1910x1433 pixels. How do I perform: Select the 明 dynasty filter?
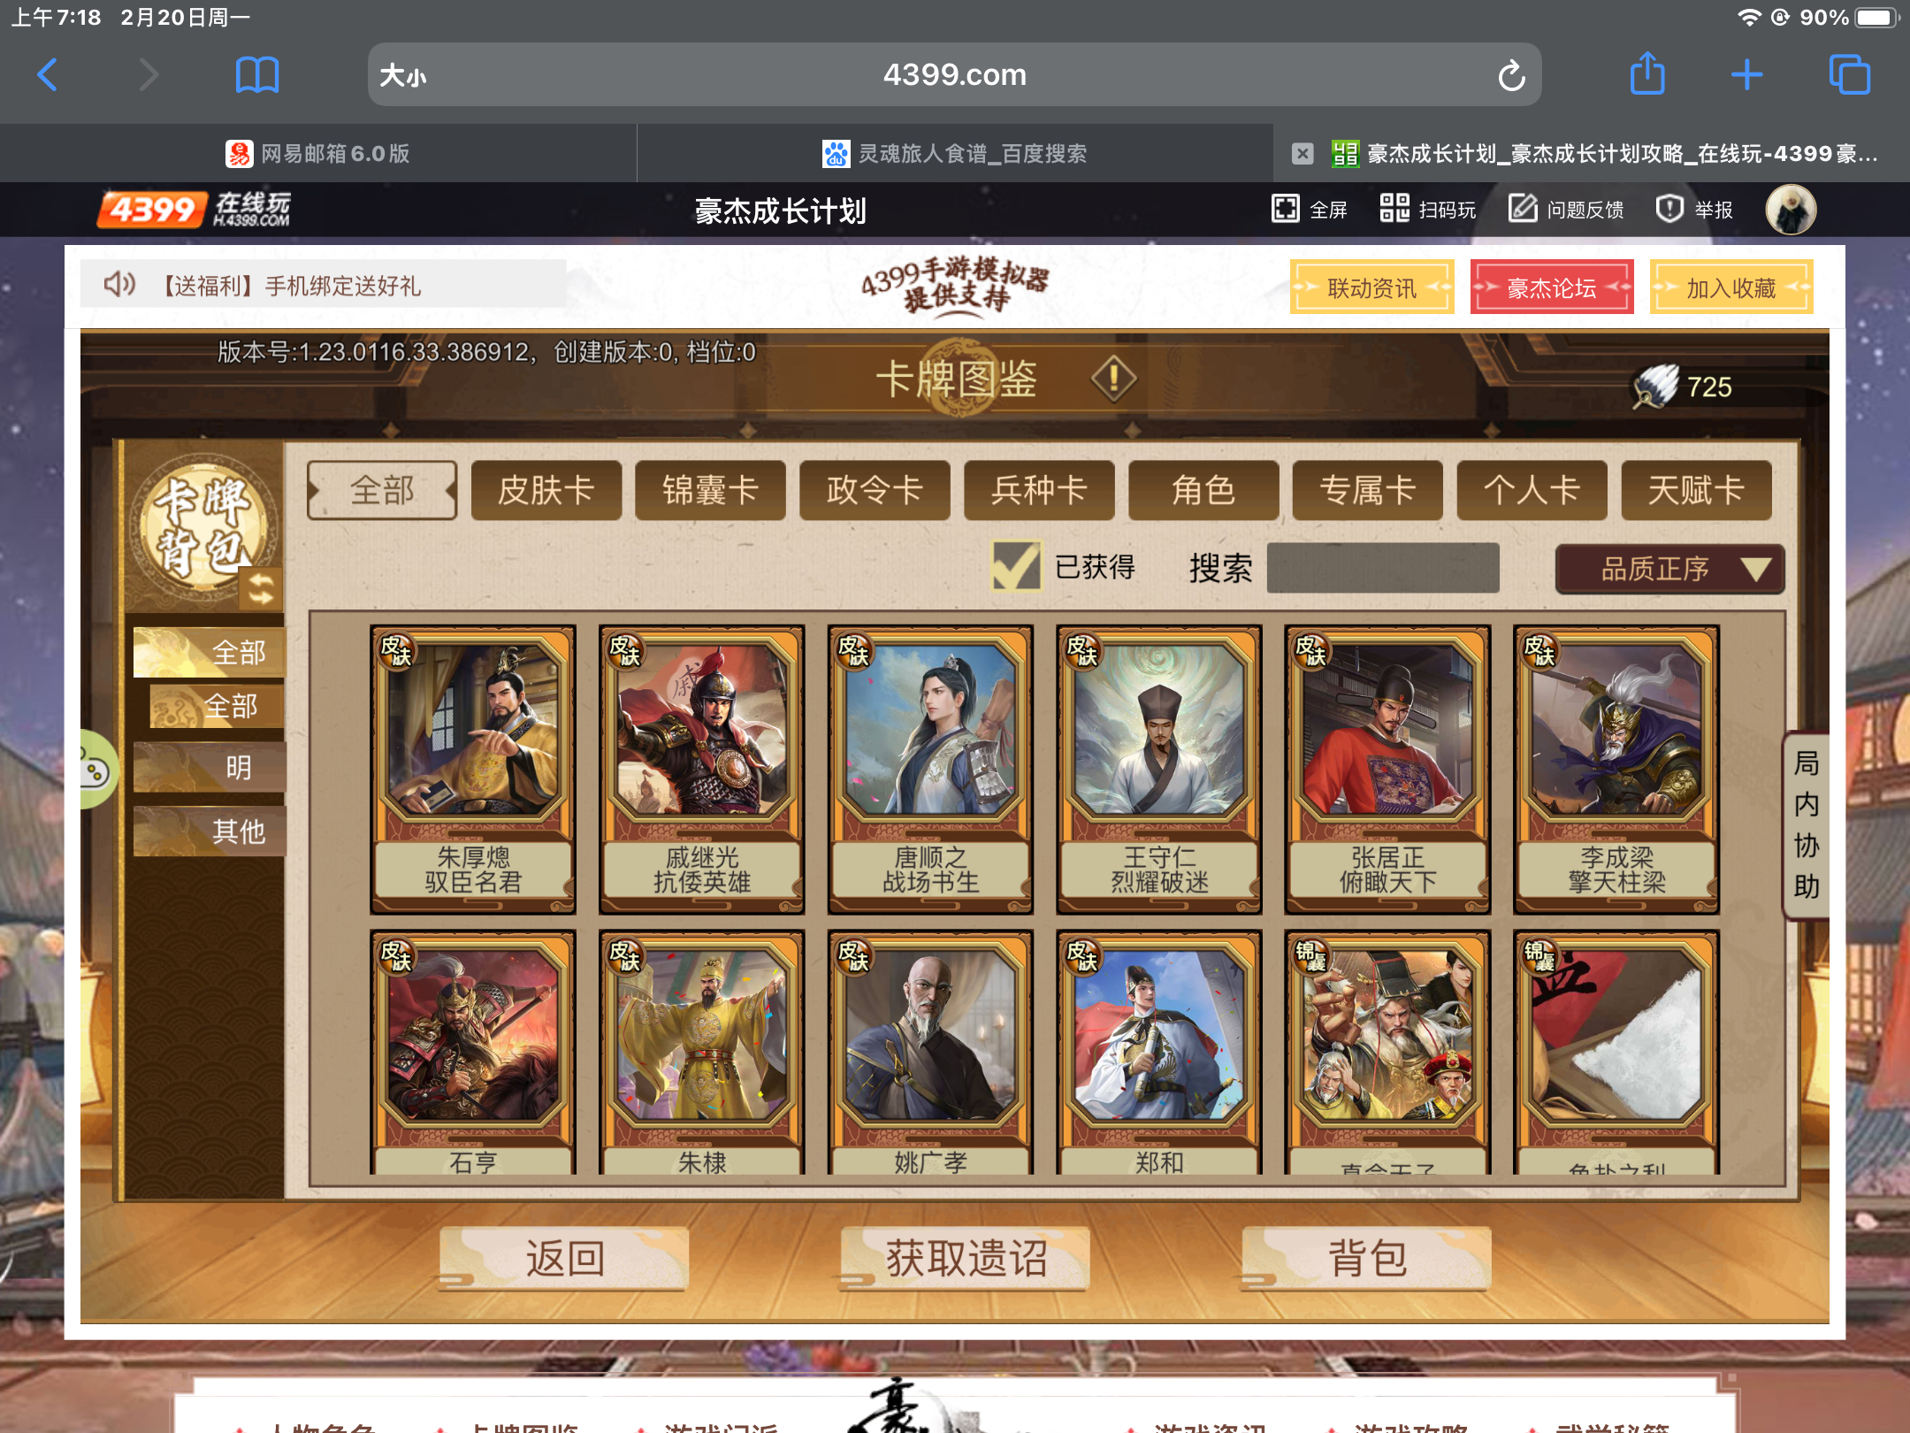(x=210, y=767)
